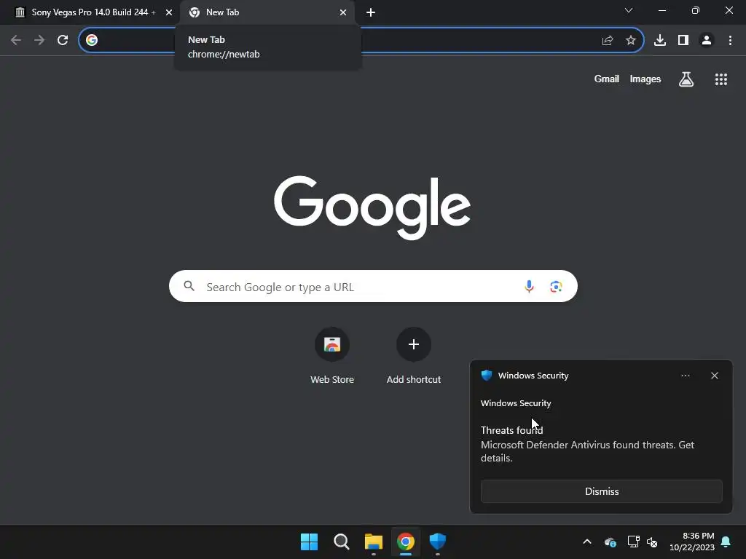Switch to Sony Vegas Pro 14.0 tab
The height and width of the screenshot is (559, 746).
pos(93,12)
